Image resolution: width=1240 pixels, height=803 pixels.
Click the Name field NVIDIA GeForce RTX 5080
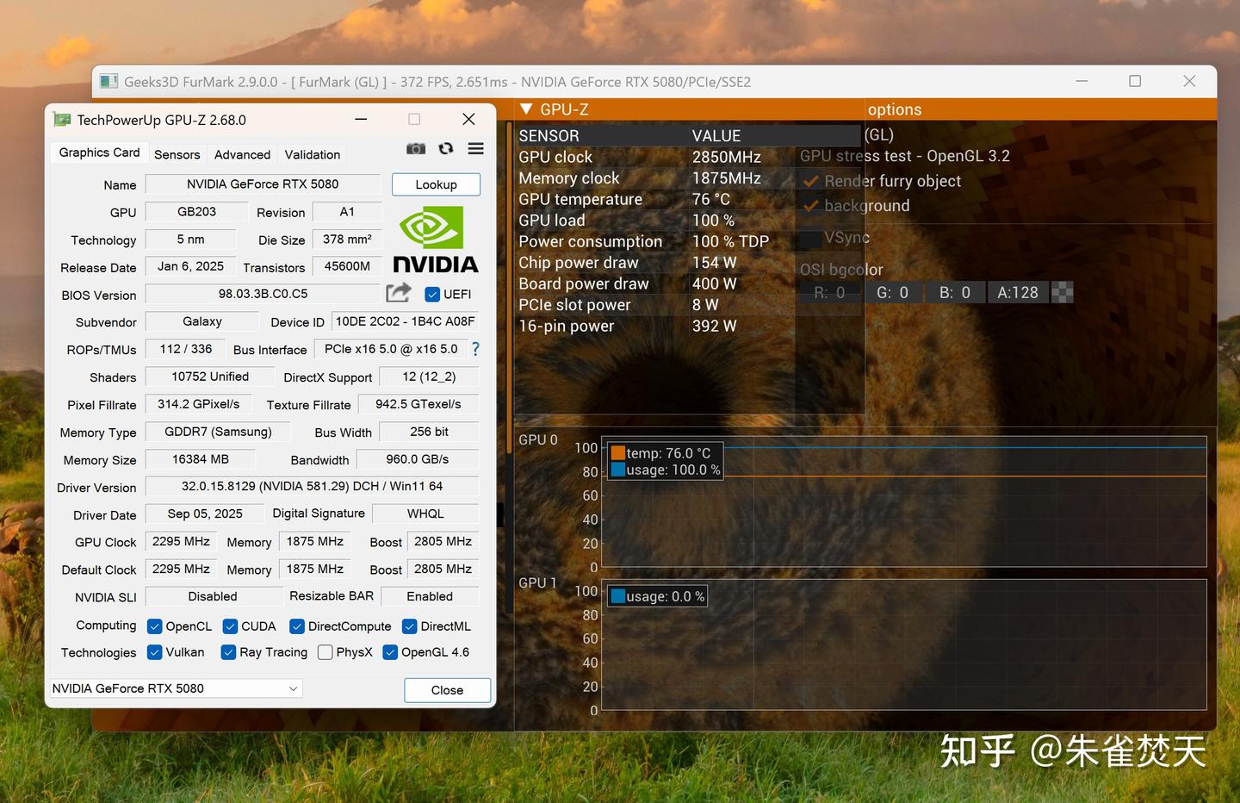pyautogui.click(x=263, y=184)
